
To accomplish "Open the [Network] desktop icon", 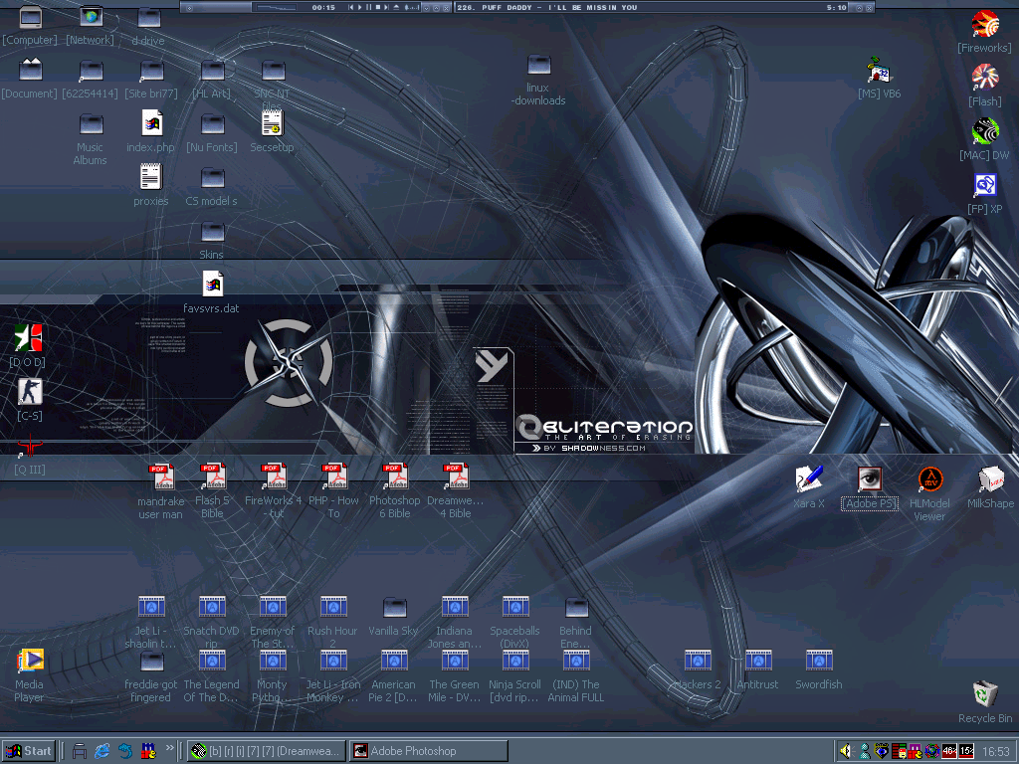I will coord(91,26).
